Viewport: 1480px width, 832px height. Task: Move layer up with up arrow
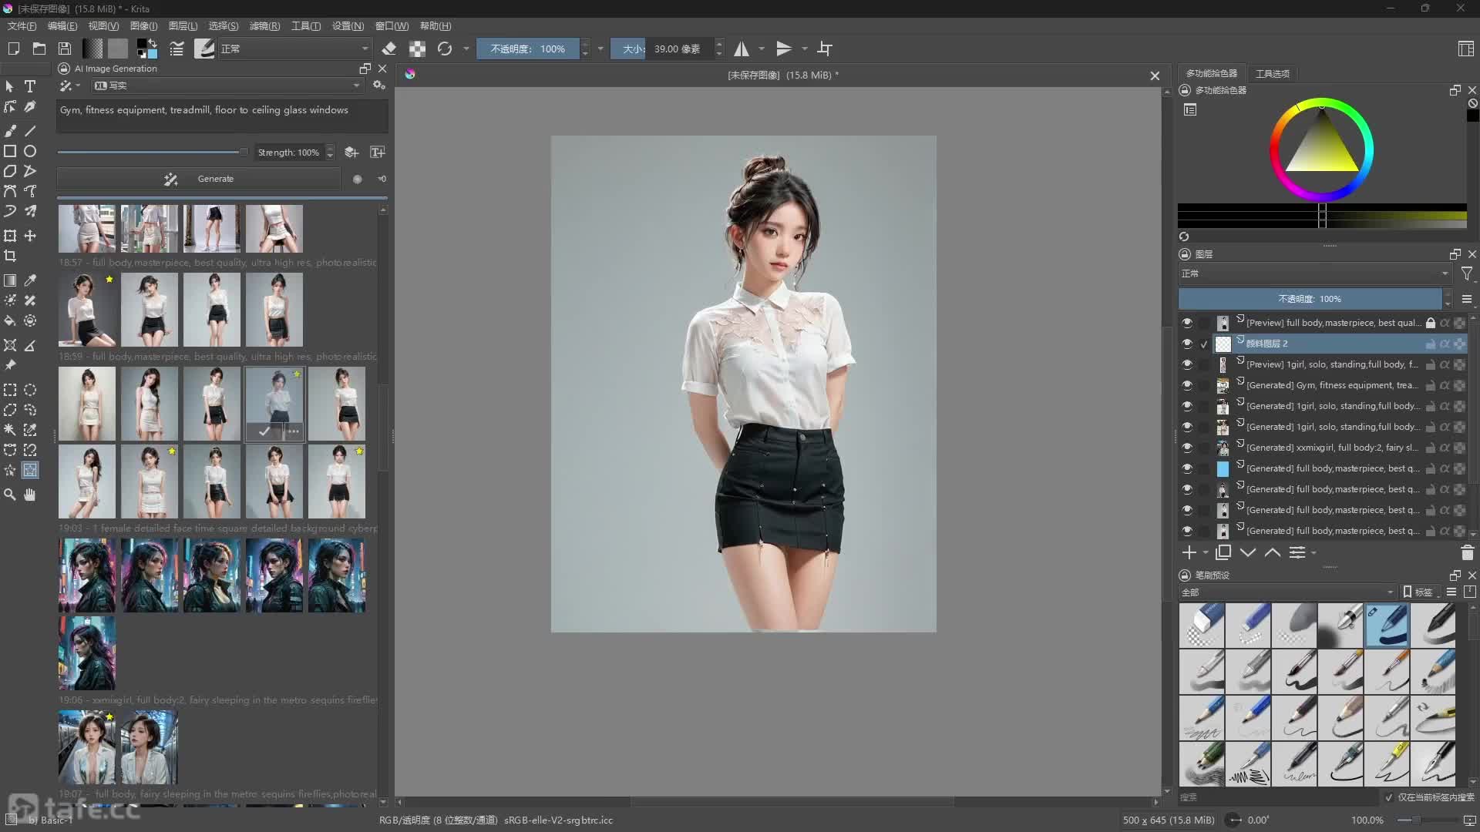point(1273,552)
